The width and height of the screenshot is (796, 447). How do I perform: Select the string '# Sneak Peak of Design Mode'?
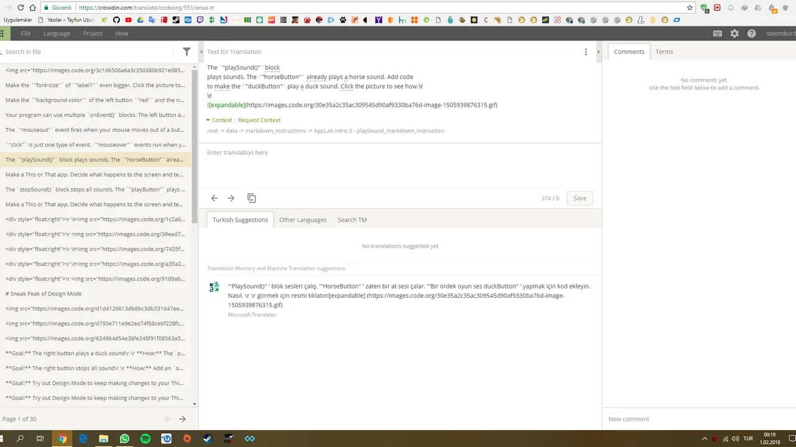tap(95, 293)
